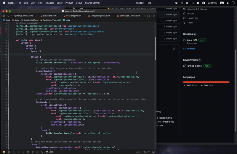Toggle breakpoints activation in debug bar
The width and height of the screenshot is (237, 154).
(4, 152)
